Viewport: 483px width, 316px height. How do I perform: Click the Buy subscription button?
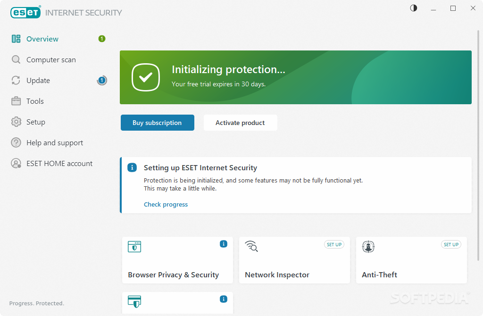coord(157,123)
